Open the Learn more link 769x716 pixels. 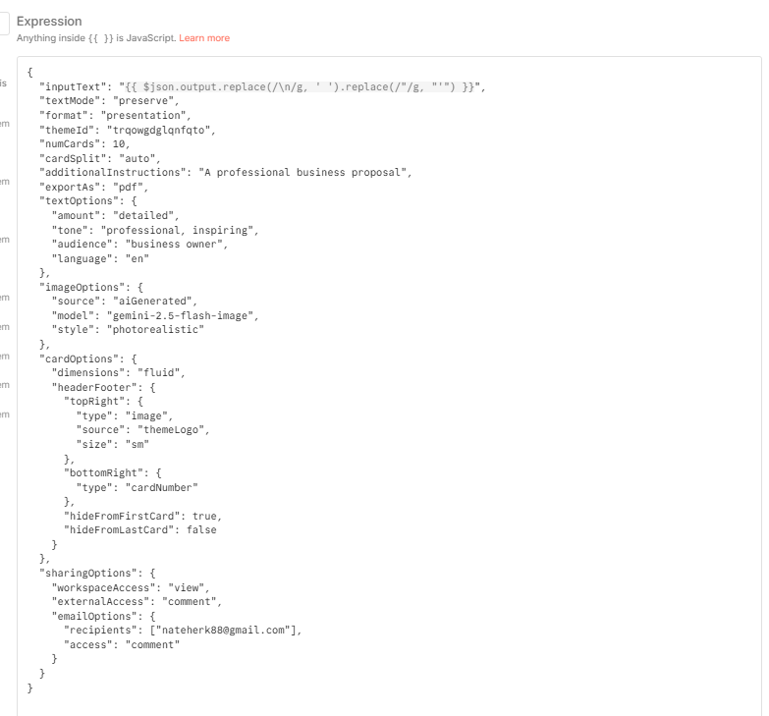pos(204,38)
